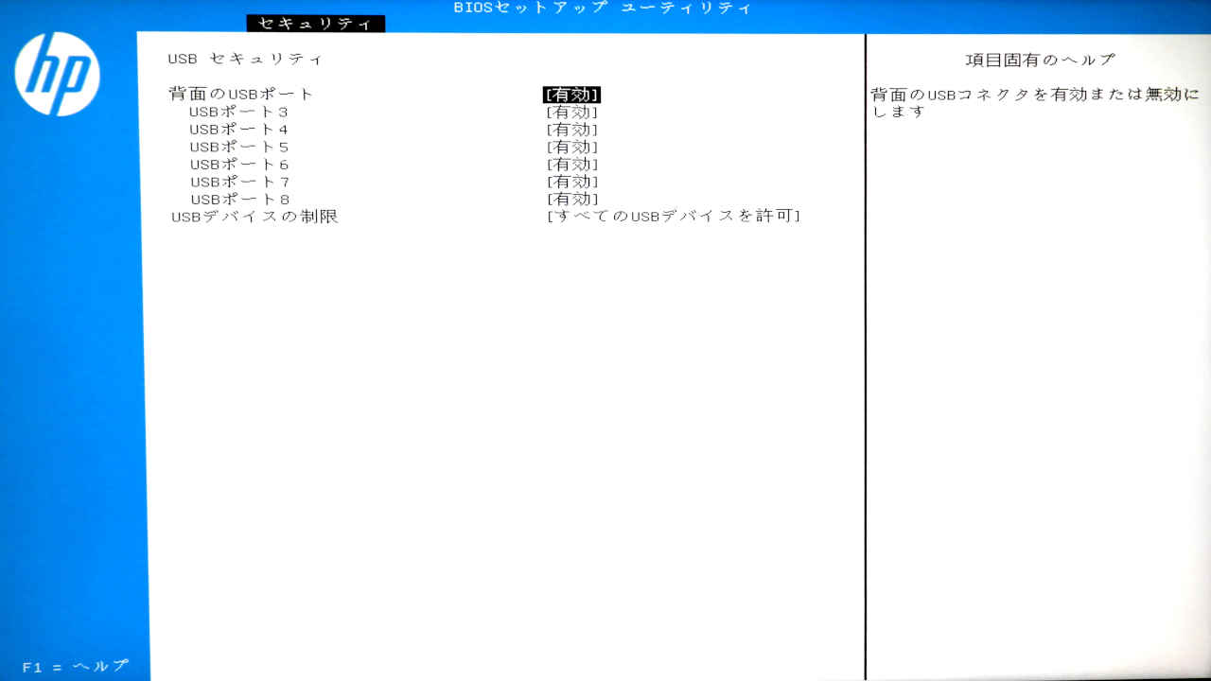1211x681 pixels.
Task: Open the USBポート6 有効 value selector
Action: [x=573, y=163]
